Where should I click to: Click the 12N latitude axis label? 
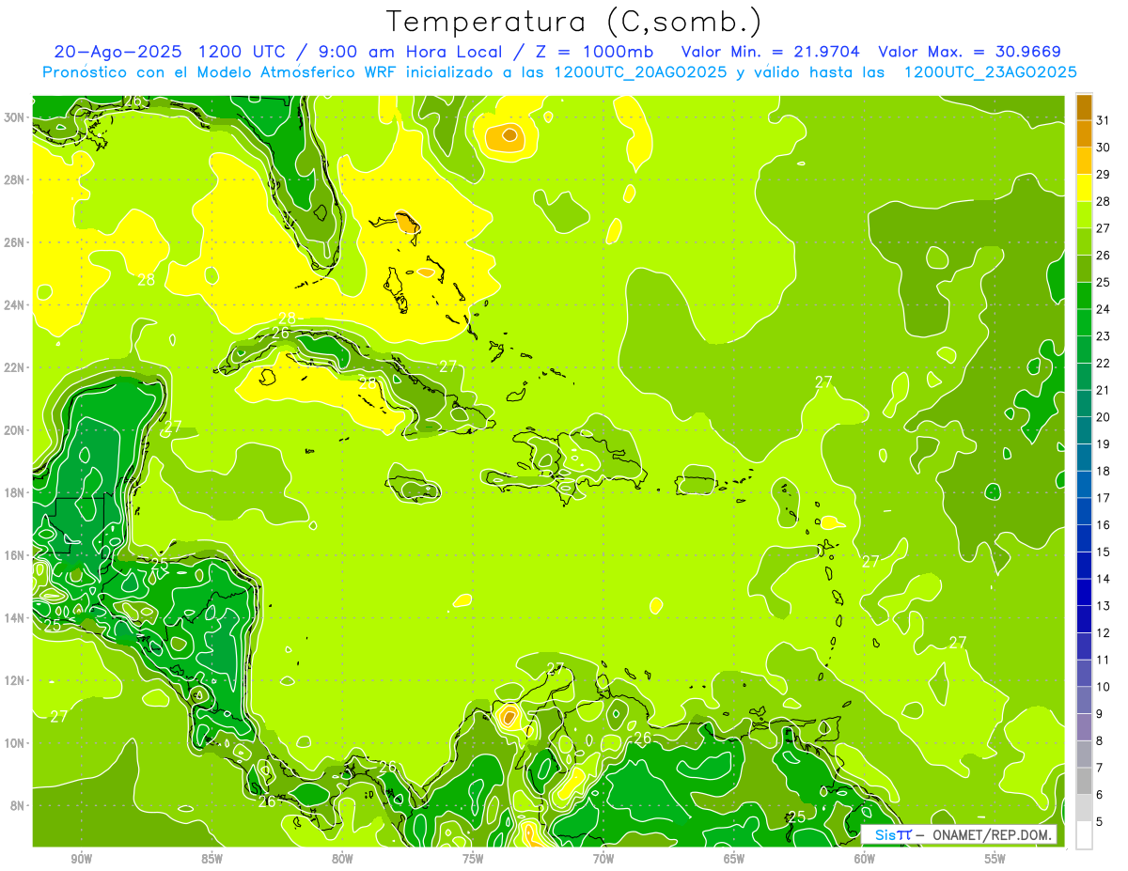pyautogui.click(x=15, y=679)
